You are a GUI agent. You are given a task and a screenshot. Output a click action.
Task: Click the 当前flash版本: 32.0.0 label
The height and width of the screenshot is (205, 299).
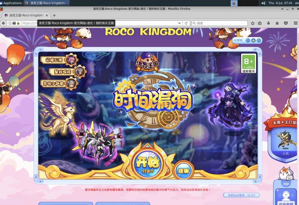[241, 195]
